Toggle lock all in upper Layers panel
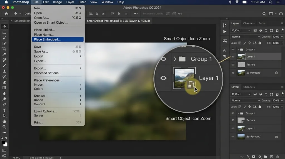The image size is (285, 159). click(260, 43)
